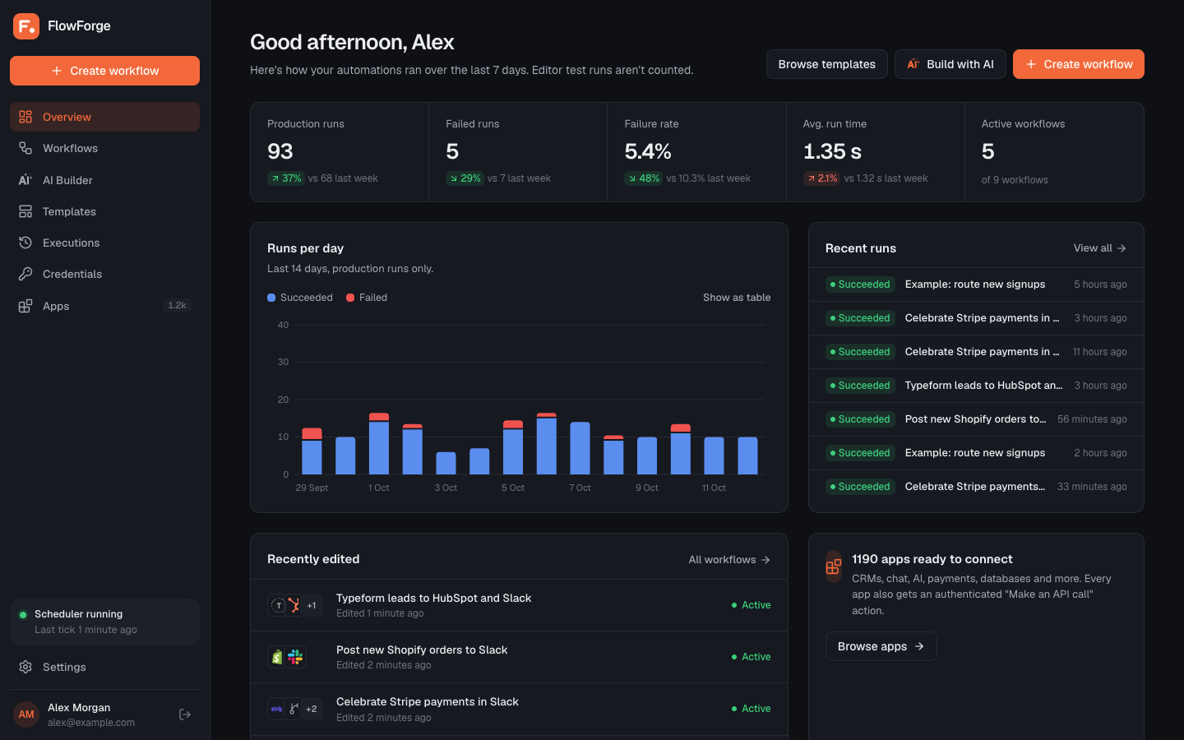Open the Stripe payments run from 11 hours ago
1184x740 pixels.
point(976,352)
